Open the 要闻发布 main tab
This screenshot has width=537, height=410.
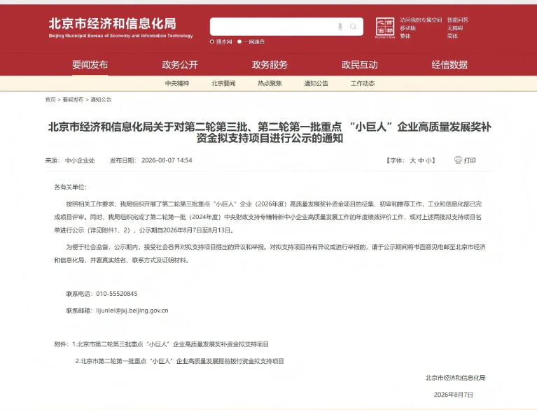point(90,64)
